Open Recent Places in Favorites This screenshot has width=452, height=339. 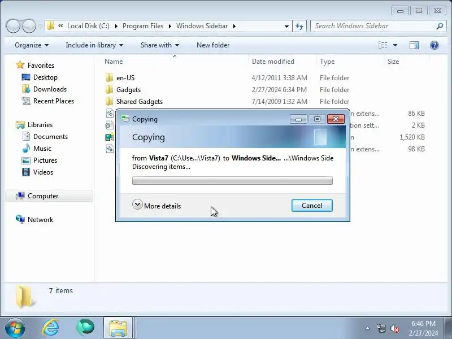click(x=54, y=101)
